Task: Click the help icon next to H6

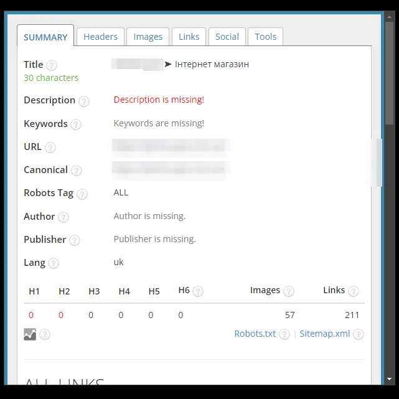Action: [x=198, y=291]
